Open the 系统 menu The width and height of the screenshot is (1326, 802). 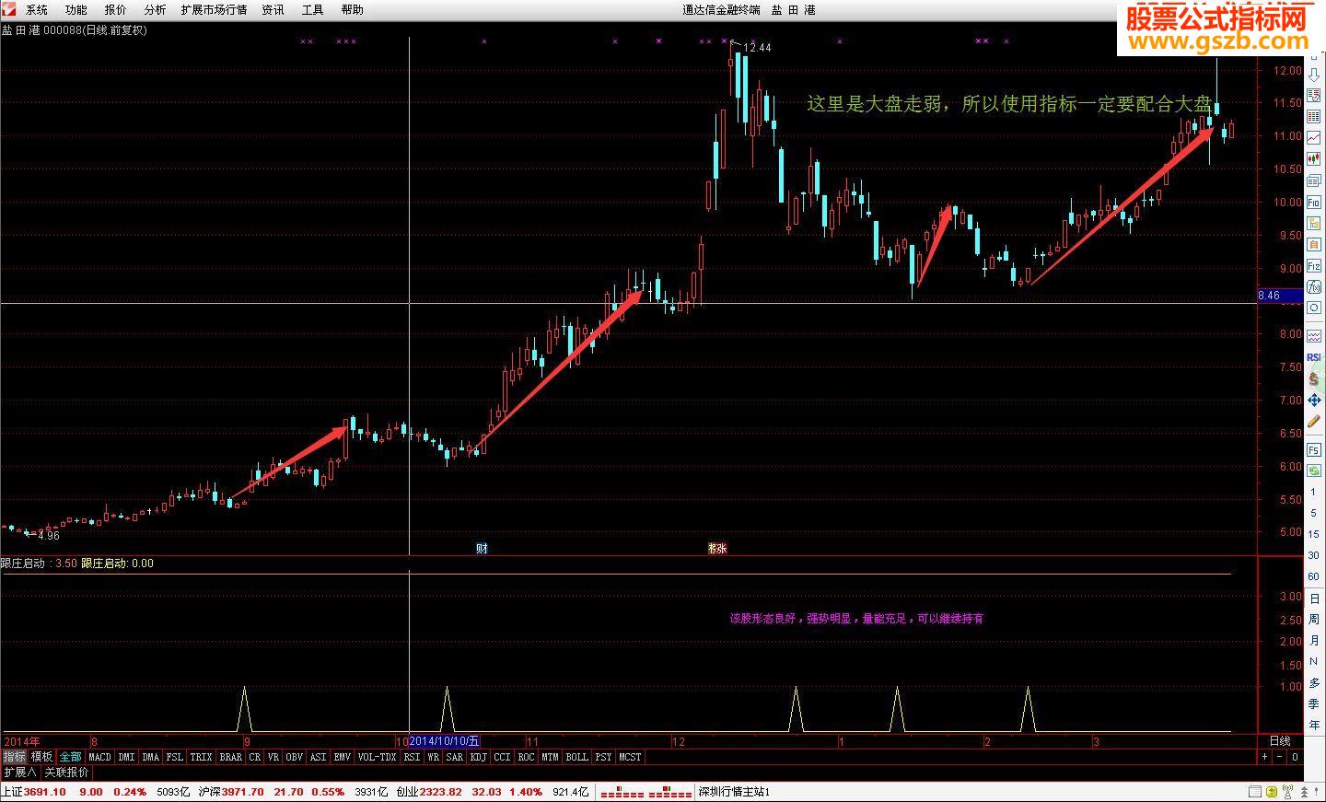[36, 9]
